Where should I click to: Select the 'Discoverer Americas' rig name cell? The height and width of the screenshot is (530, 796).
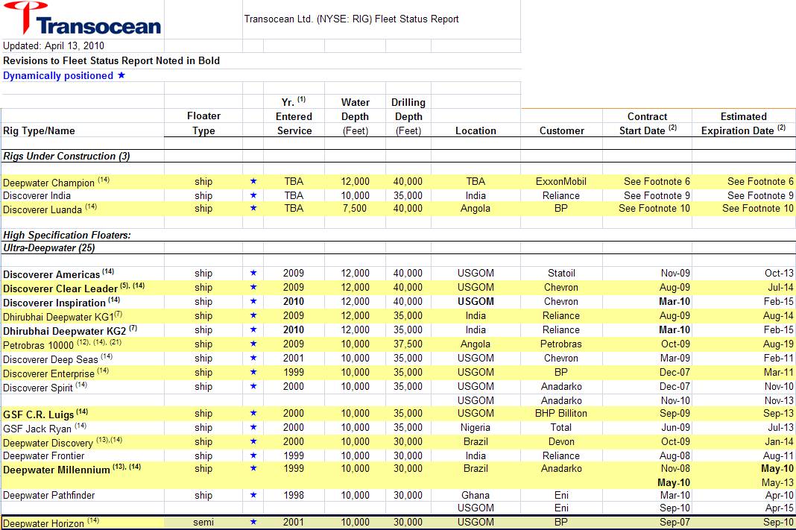pos(58,274)
